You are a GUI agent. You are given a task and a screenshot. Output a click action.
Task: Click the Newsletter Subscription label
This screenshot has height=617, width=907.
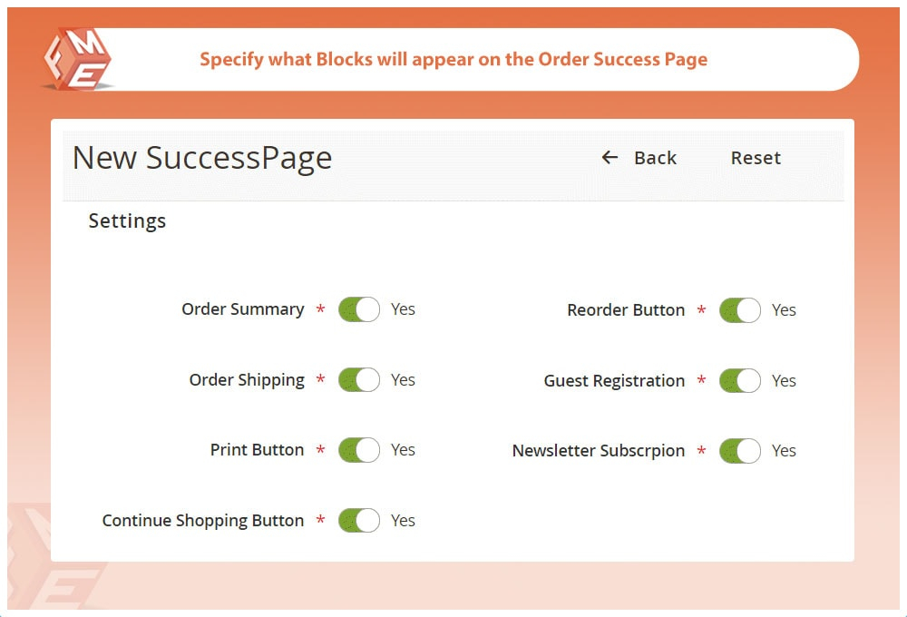pos(599,451)
